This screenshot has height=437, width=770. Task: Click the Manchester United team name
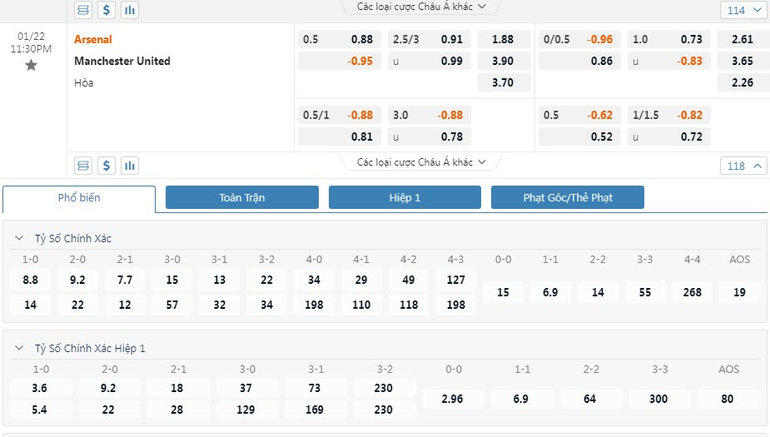tap(122, 61)
